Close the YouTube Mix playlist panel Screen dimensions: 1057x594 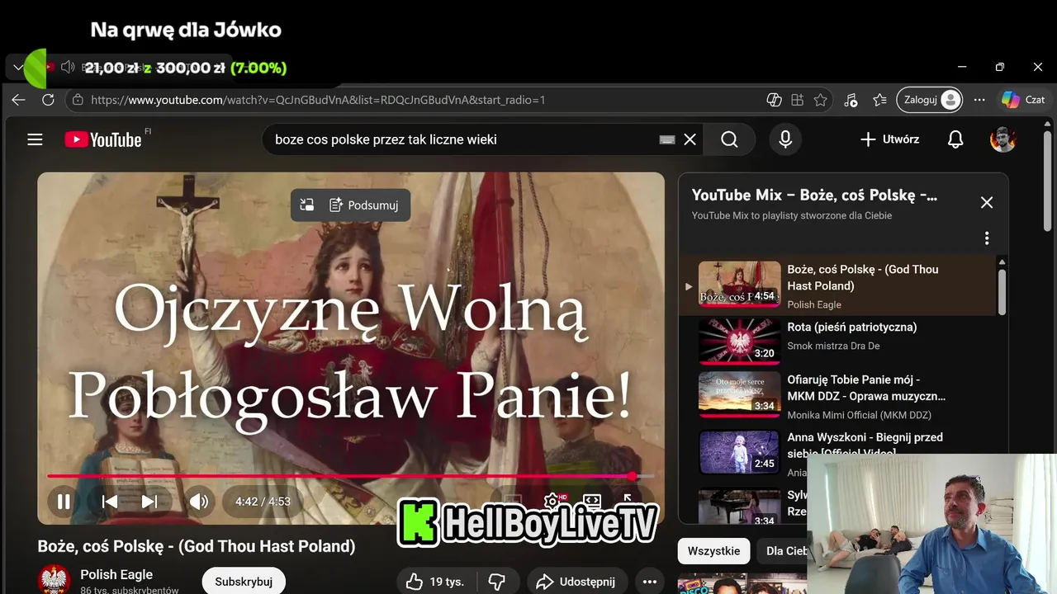(986, 202)
